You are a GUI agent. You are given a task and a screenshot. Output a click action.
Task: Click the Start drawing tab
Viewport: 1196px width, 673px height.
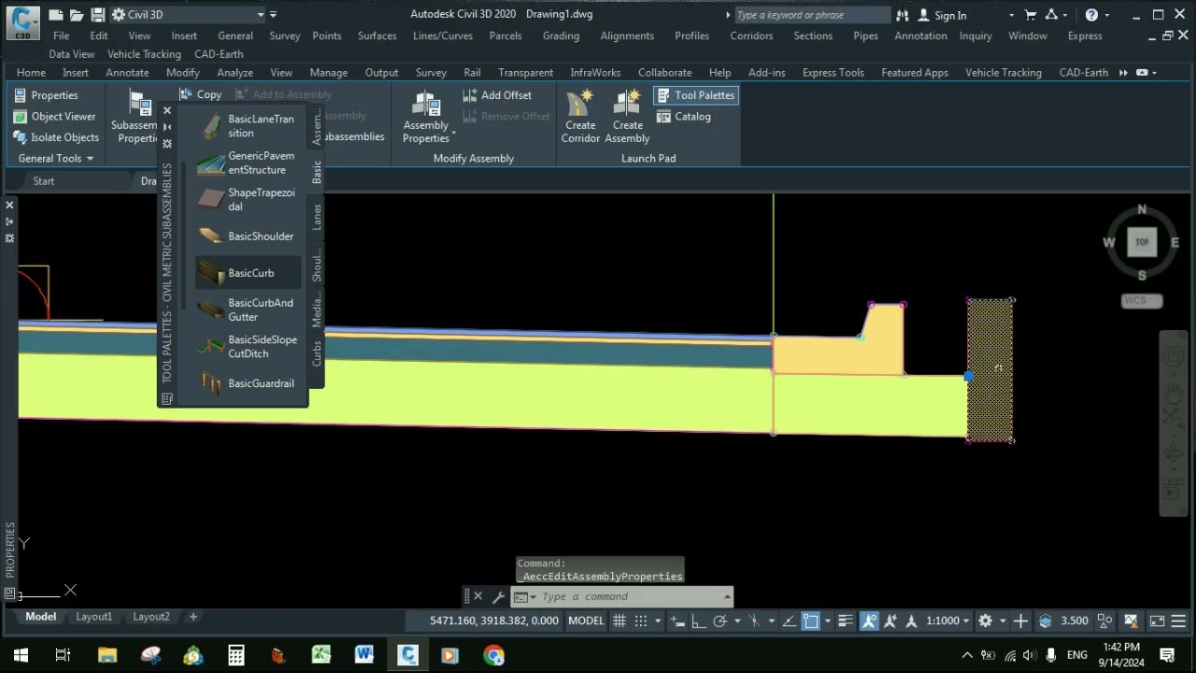coord(44,181)
